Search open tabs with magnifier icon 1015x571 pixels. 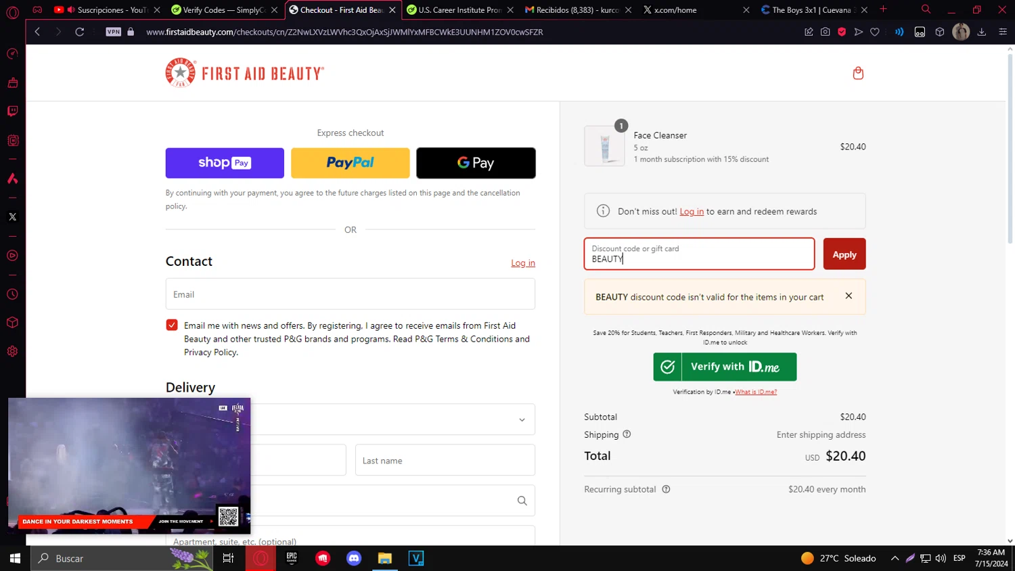(926, 9)
